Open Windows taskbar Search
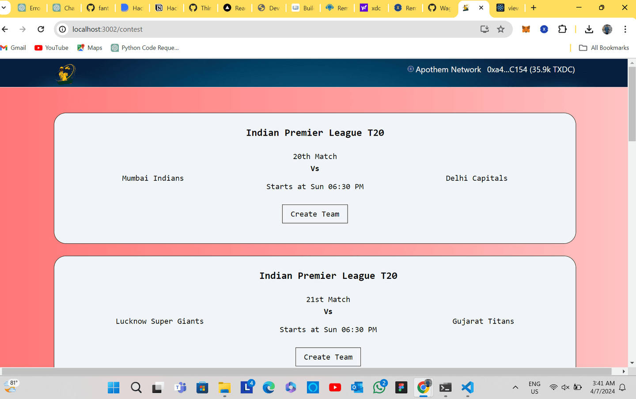The image size is (636, 399). pyautogui.click(x=136, y=388)
